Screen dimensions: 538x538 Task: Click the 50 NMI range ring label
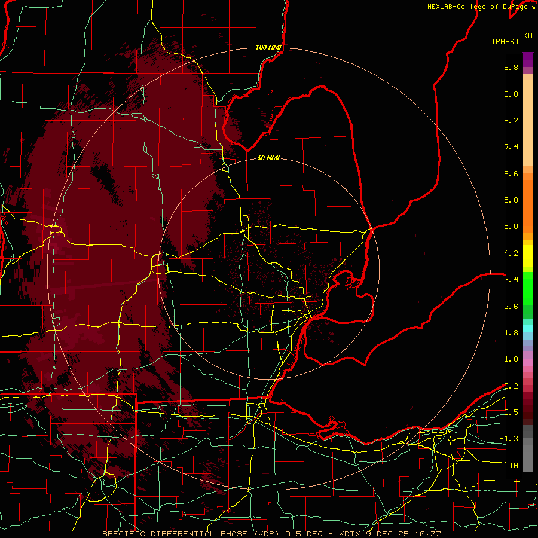[268, 158]
